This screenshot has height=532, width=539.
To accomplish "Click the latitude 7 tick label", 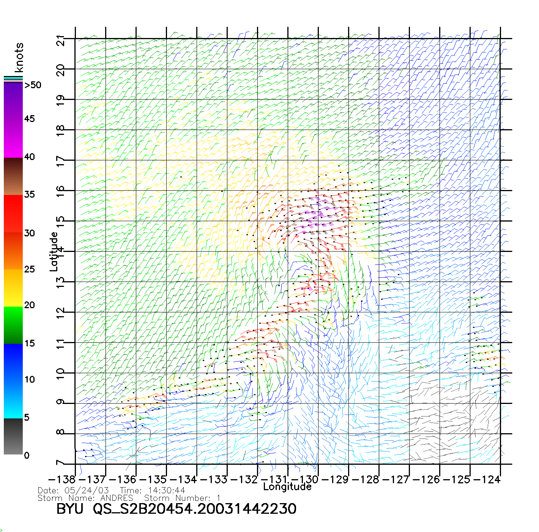I will point(60,463).
